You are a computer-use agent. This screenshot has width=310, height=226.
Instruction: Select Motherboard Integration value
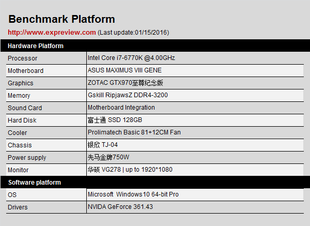pyautogui.click(x=121, y=108)
